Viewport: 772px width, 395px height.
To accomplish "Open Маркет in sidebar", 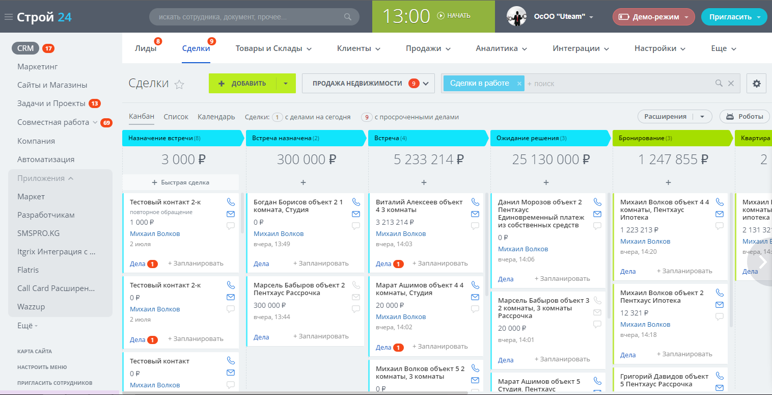I will point(31,197).
